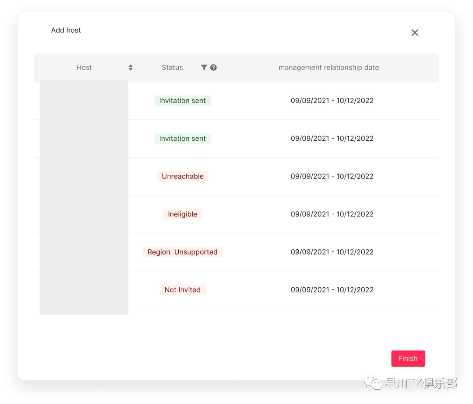Click the Finish button
This screenshot has height=404, width=473.
(x=408, y=358)
